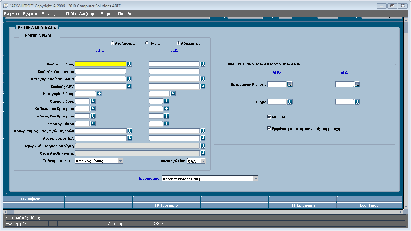This screenshot has height=231, width=411.
Task: Open the Εγγραφή menu
Action: pyautogui.click(x=31, y=14)
